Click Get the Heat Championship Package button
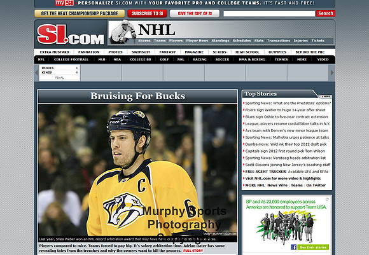Viewport: 369px width, 255px height. [x=80, y=13]
